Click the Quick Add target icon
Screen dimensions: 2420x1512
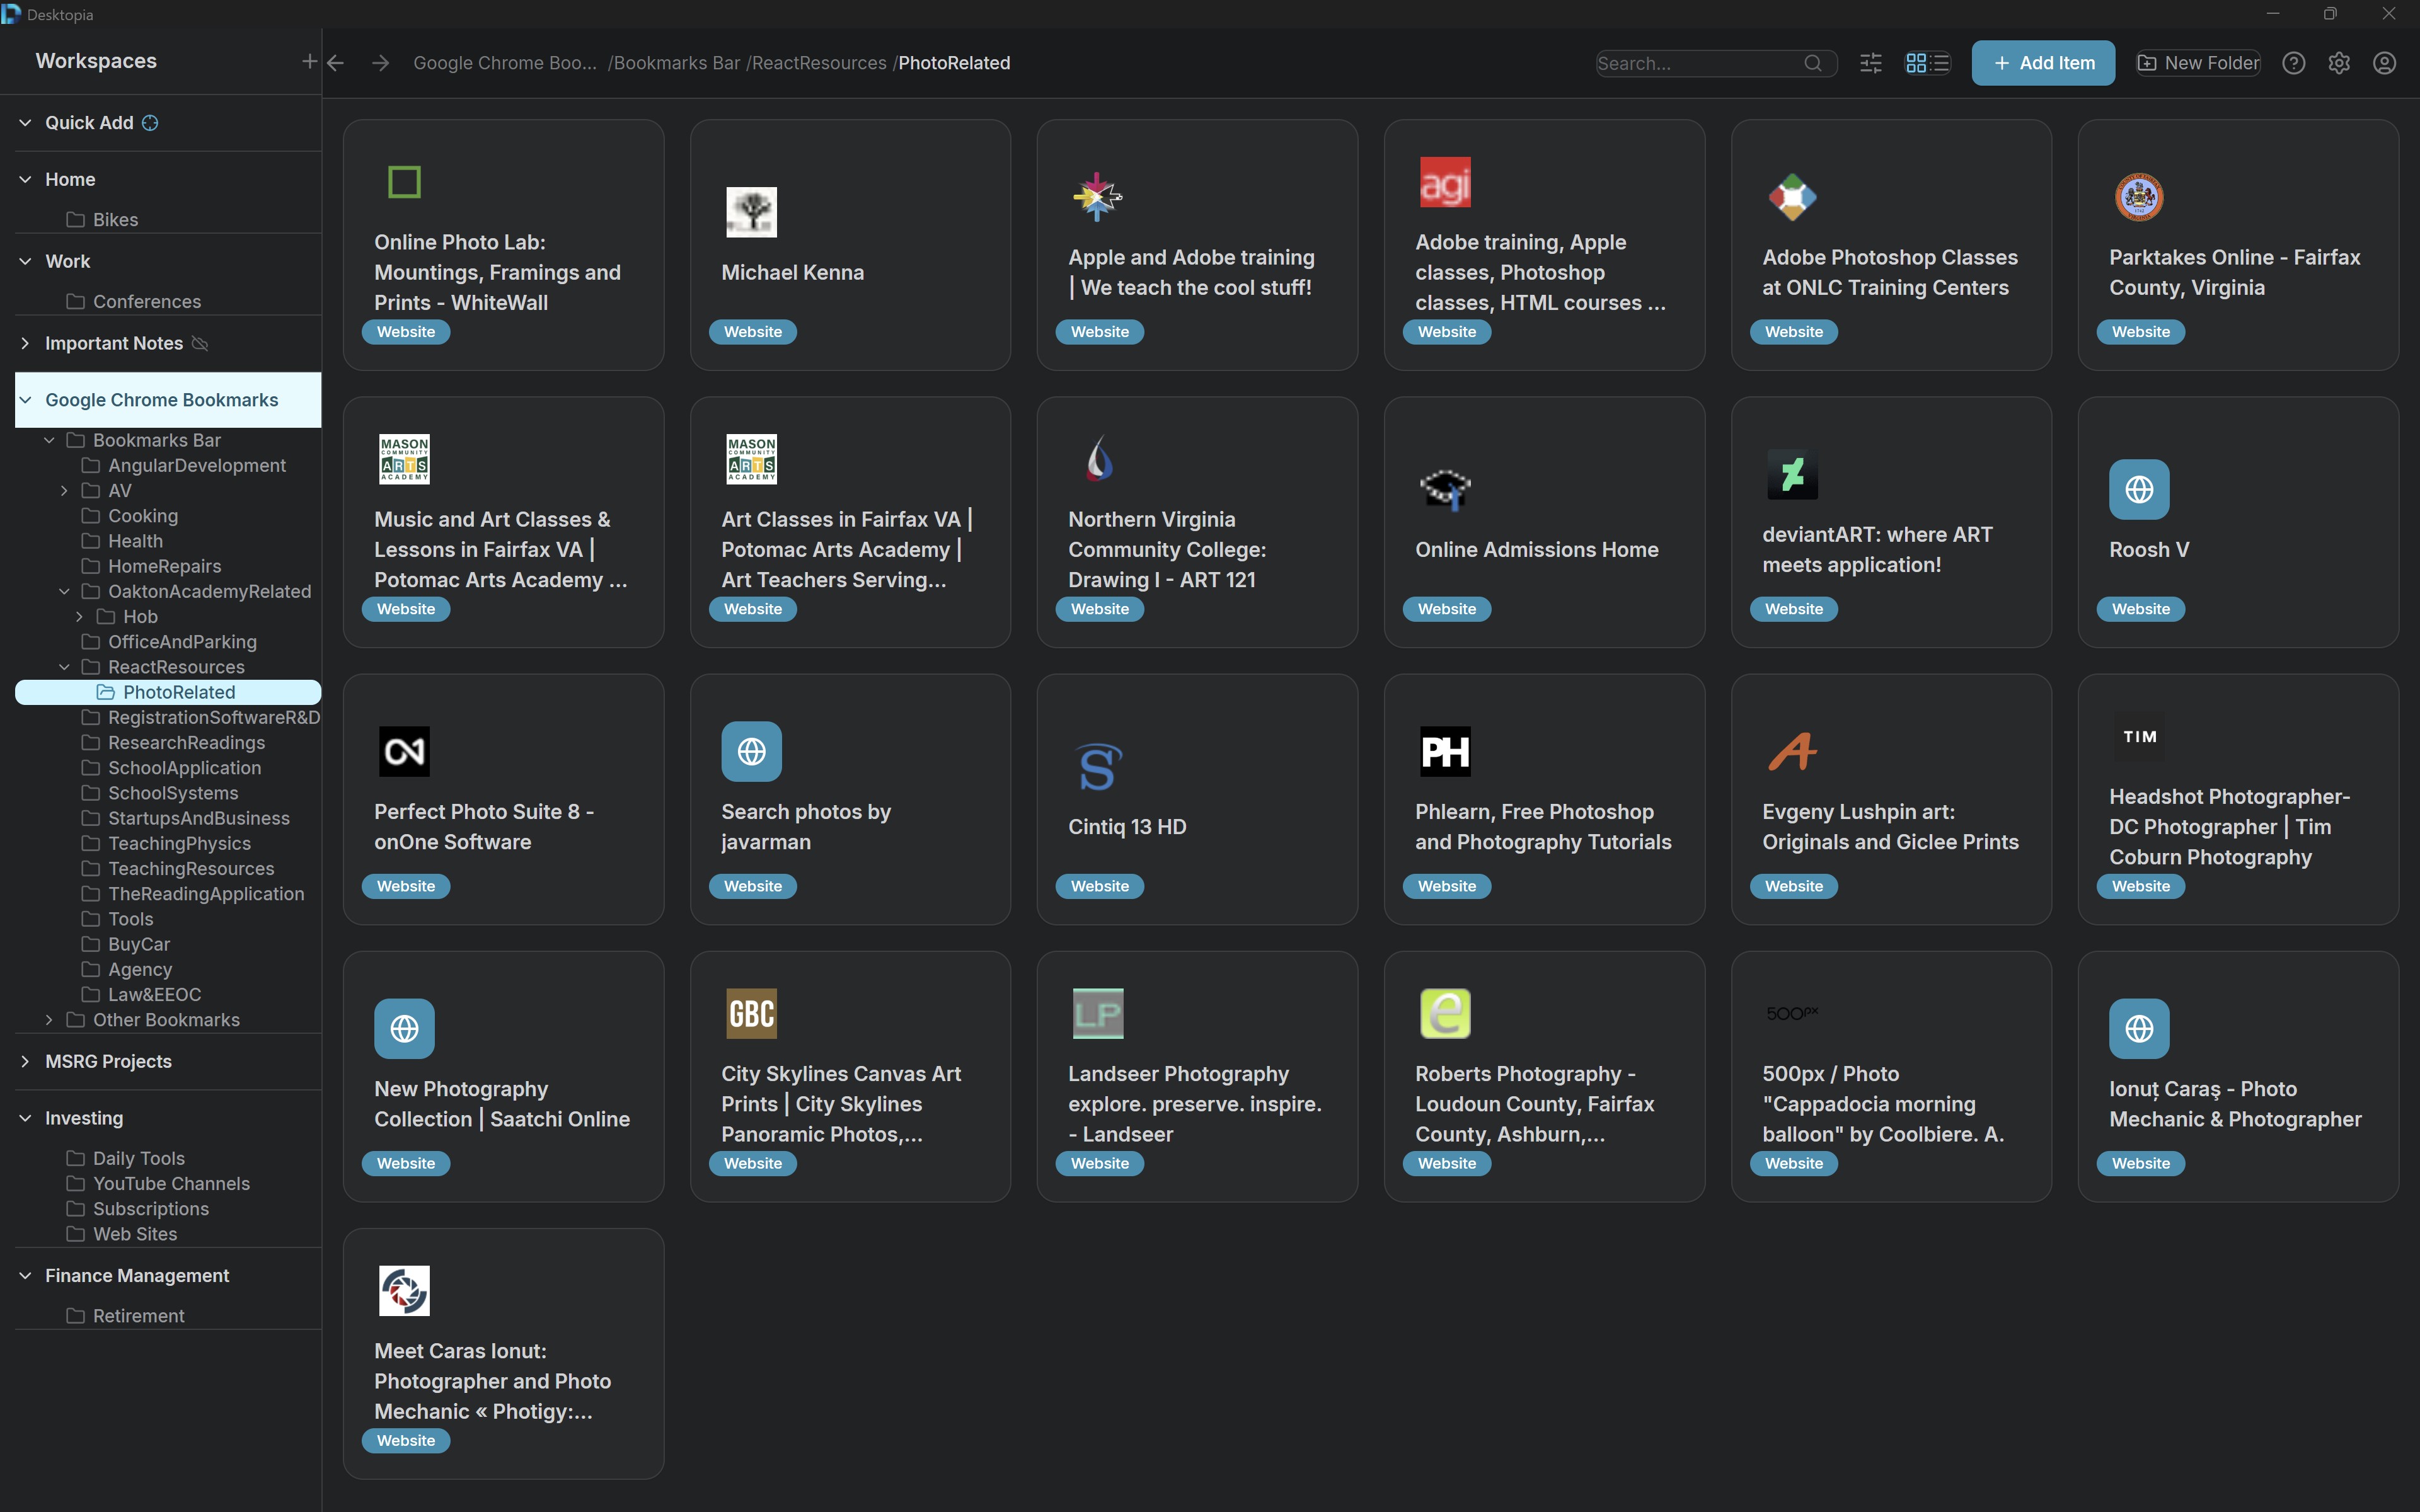150,123
